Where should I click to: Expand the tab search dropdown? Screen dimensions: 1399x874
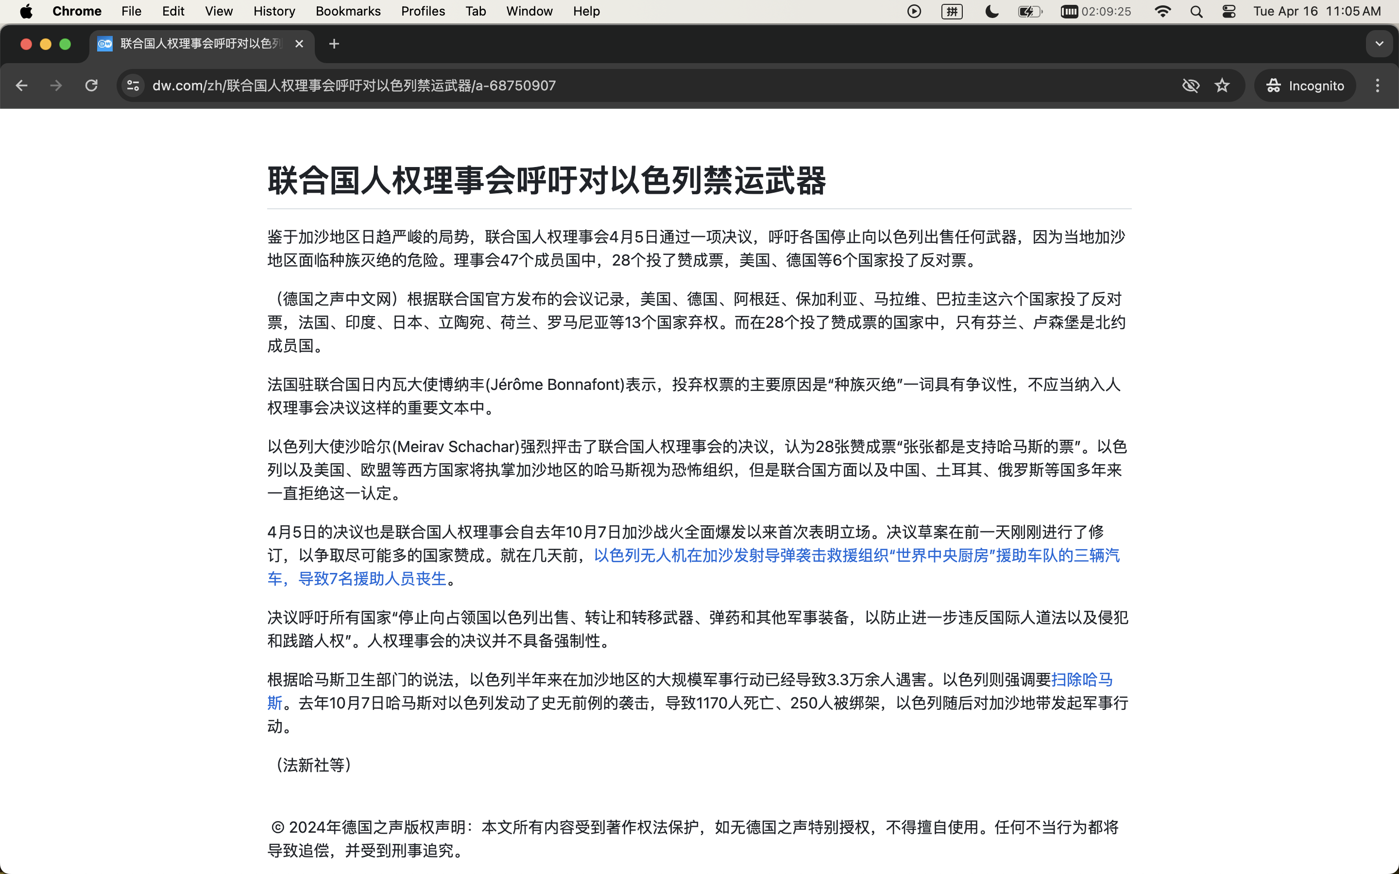pyautogui.click(x=1379, y=44)
